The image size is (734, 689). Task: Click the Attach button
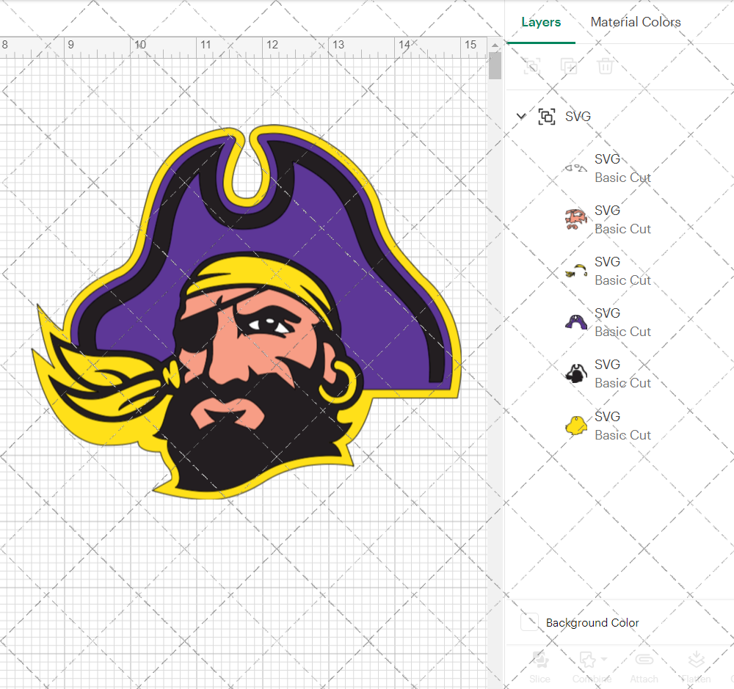click(644, 666)
